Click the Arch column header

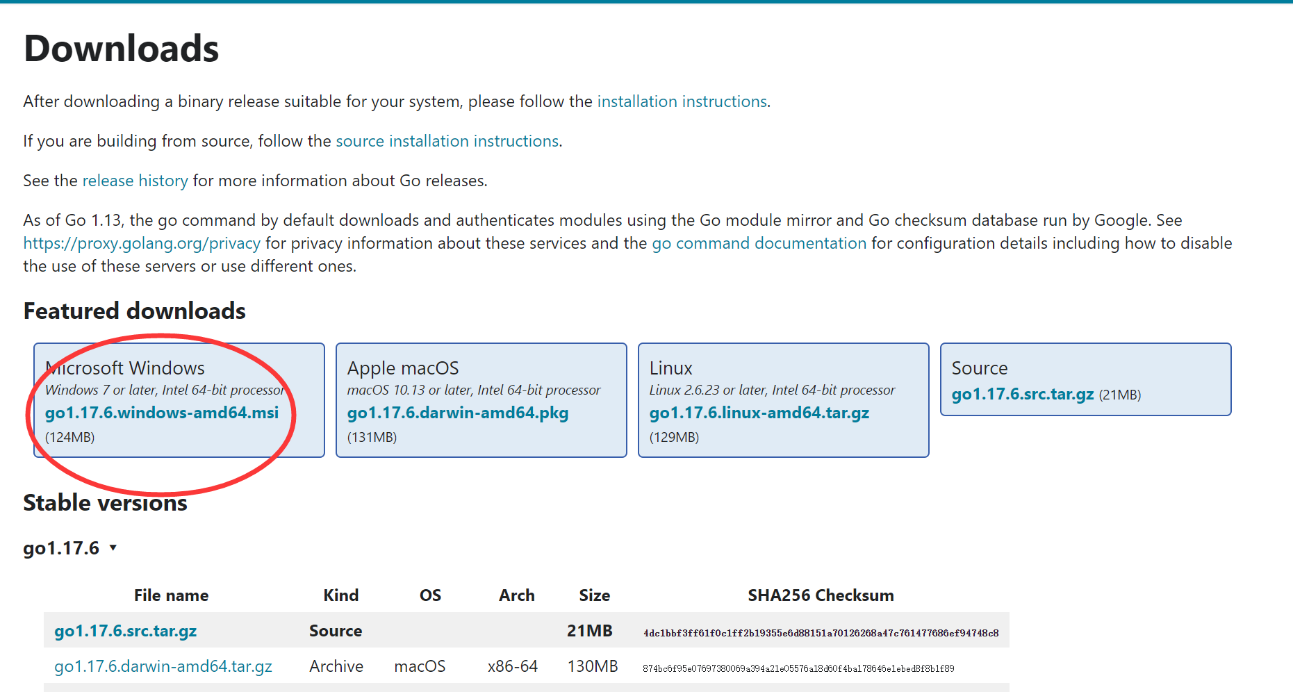click(x=517, y=595)
